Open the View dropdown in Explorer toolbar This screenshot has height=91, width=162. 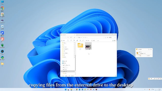point(93,40)
